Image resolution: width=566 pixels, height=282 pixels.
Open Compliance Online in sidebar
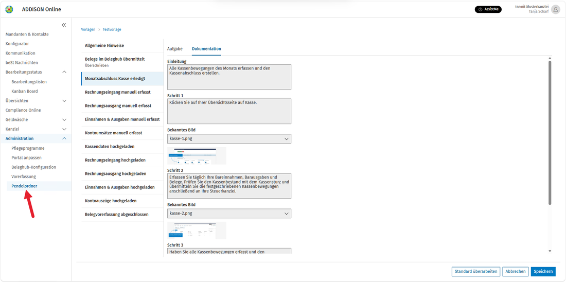click(23, 110)
